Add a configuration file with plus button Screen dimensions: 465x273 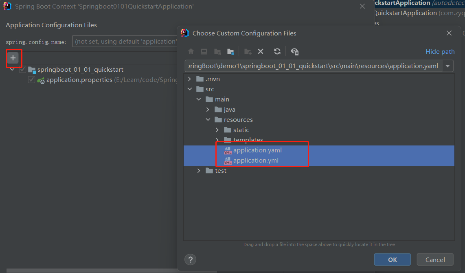[13, 58]
